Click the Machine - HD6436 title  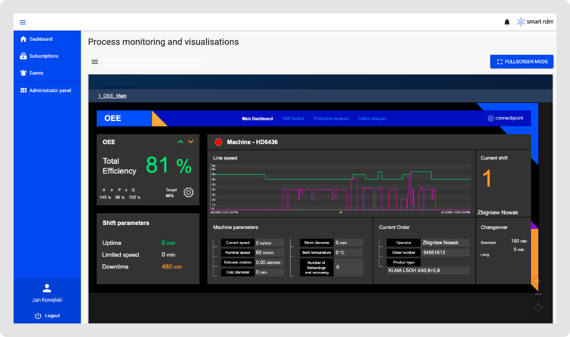coord(252,142)
